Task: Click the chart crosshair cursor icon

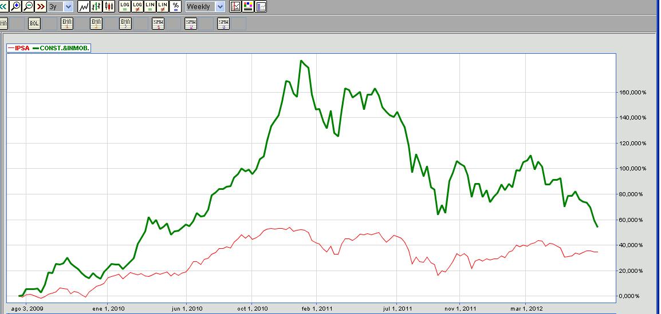Action: coord(235,6)
